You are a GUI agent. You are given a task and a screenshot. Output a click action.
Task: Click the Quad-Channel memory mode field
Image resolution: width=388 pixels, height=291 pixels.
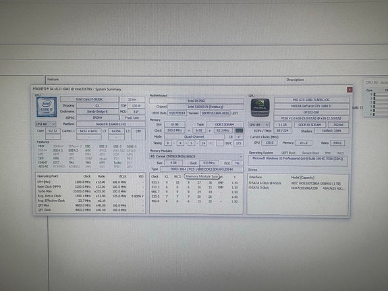194,136
